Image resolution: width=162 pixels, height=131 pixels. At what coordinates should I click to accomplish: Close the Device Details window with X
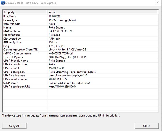click(158, 3)
